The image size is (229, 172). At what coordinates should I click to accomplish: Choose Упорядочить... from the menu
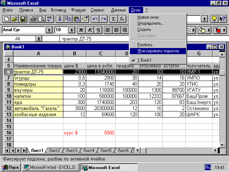(x=158, y=23)
